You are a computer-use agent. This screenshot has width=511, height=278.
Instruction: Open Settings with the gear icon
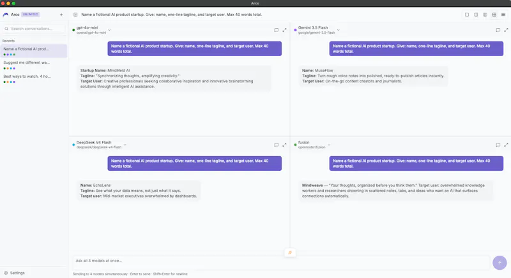[x=6, y=273]
